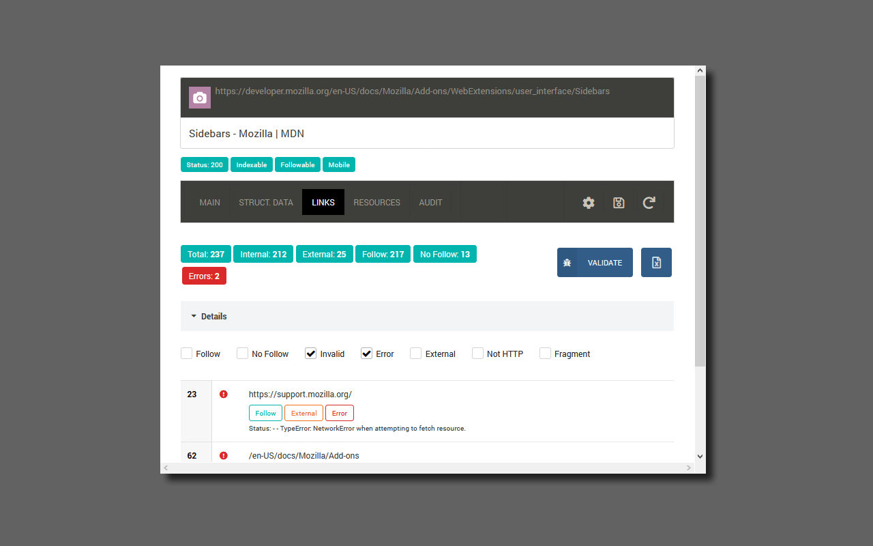Click the save floppy disk icon
Image resolution: width=873 pixels, height=546 pixels.
[x=619, y=203]
